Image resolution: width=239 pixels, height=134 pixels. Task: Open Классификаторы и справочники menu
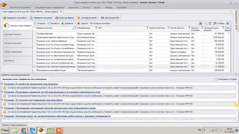point(50,7)
